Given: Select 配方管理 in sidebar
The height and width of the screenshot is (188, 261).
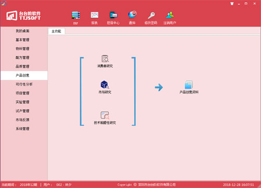Looking at the screenshot, I should 22,57.
